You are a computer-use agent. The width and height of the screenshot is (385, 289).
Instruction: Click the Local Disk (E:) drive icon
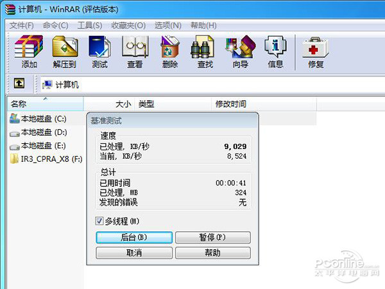point(15,147)
